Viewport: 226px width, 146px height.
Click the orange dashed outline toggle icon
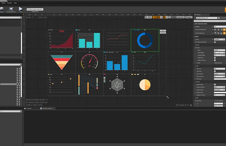pyautogui.click(x=154, y=17)
